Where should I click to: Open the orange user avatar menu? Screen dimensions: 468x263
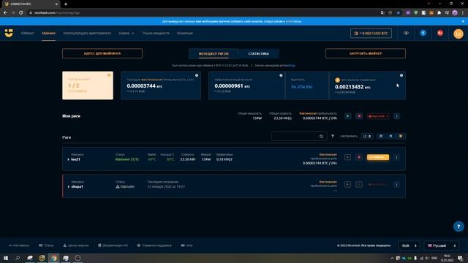click(458, 34)
